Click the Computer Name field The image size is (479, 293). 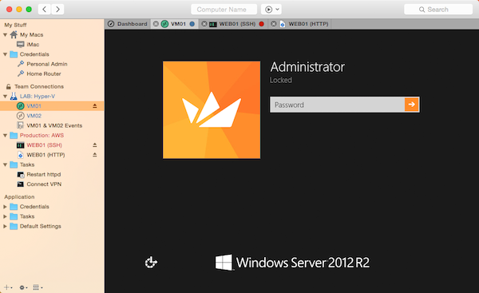click(224, 9)
